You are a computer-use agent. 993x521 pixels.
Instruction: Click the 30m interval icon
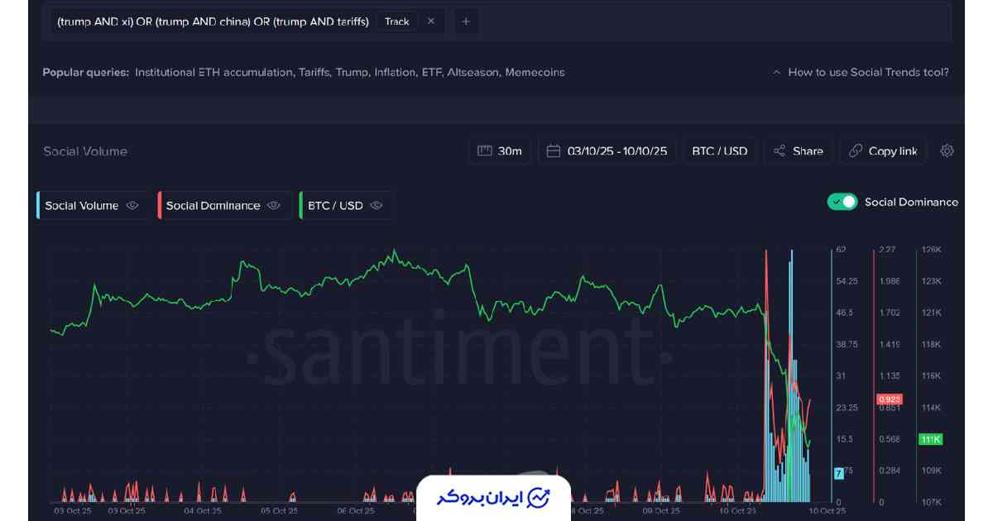[x=484, y=151]
